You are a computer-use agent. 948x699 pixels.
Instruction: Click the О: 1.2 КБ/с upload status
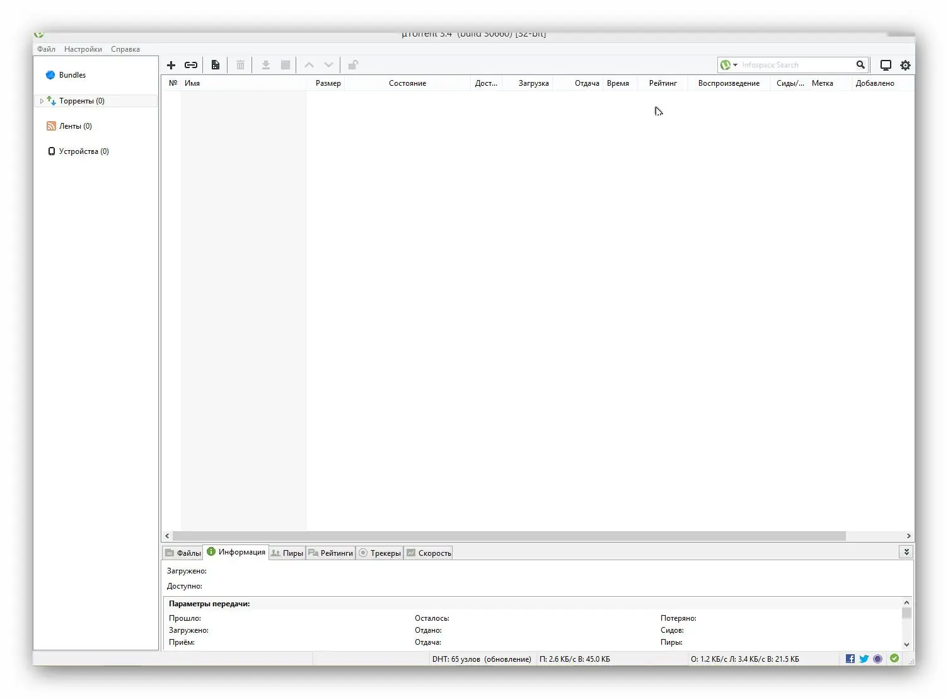tap(744, 659)
